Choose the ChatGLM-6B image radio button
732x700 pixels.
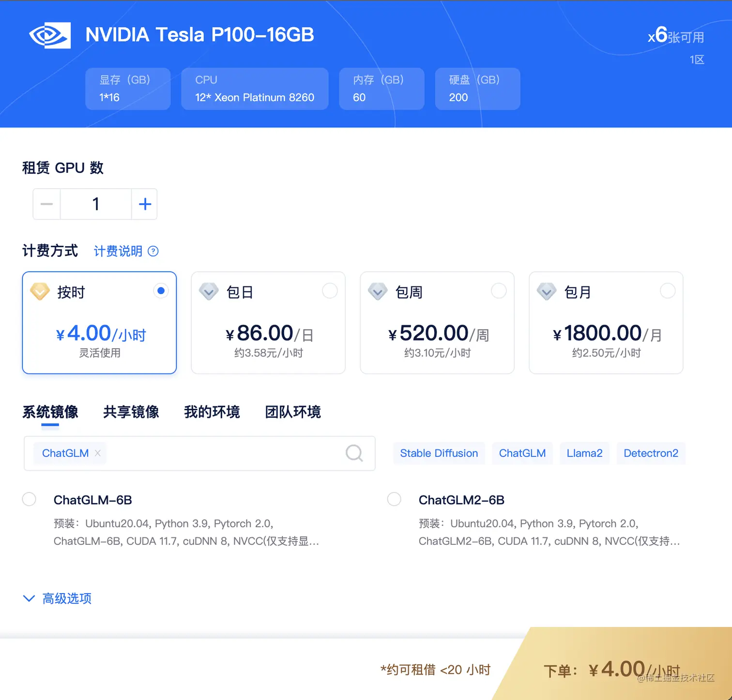(x=29, y=499)
